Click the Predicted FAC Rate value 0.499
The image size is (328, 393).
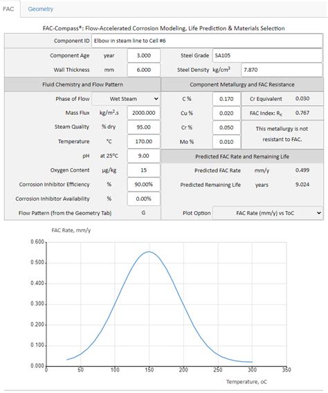point(302,170)
